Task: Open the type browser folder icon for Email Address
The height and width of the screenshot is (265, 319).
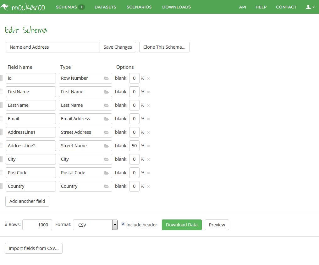Action: (107, 119)
